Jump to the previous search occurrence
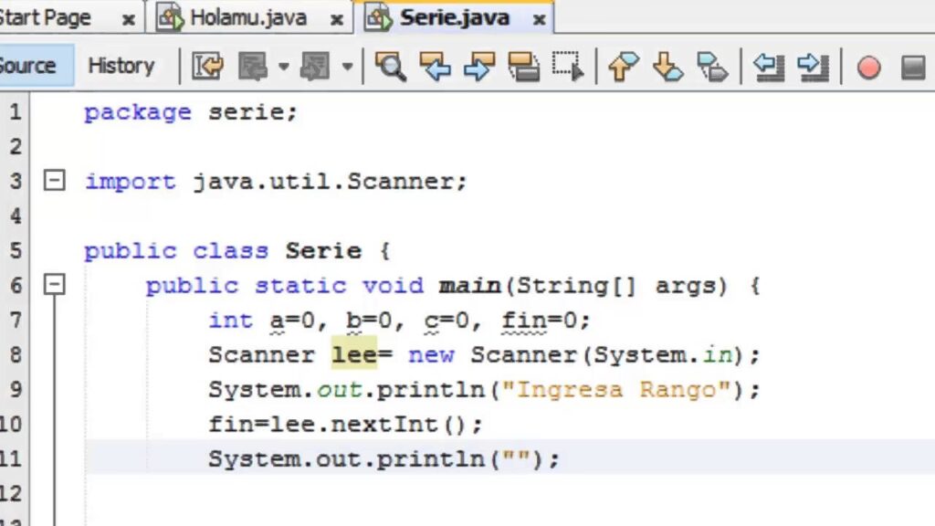 pos(436,67)
